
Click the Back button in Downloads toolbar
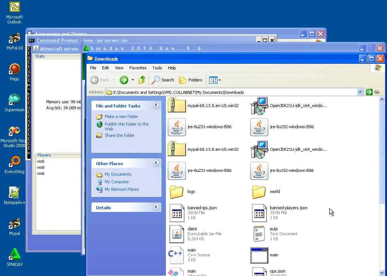pyautogui.click(x=100, y=80)
